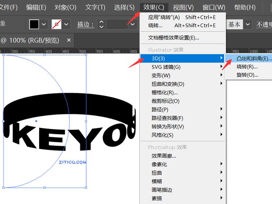Open 效果画廊... under Photoshop effects
This screenshot has height=204, width=272.
point(164,156)
